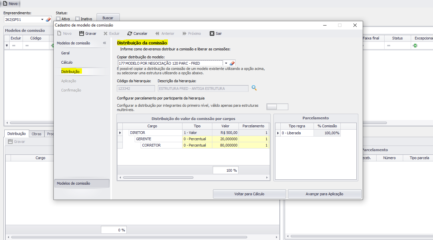Click the Gravar button in lower panel
The height and width of the screenshot is (240, 433).
17,142
